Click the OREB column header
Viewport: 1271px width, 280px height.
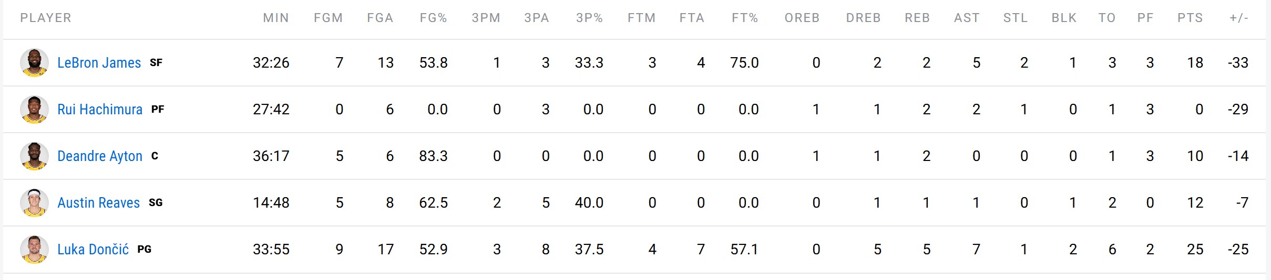pyautogui.click(x=802, y=18)
